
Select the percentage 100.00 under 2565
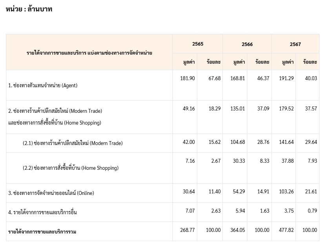214,230
